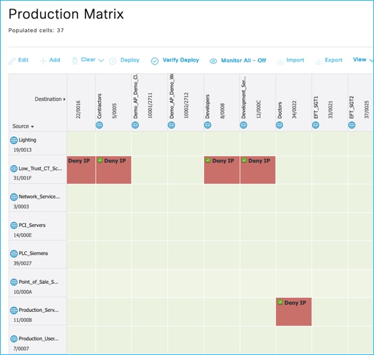The width and height of the screenshot is (374, 355).
Task: Click the globe icon of EFT_SGT2 column
Action: [352, 125]
